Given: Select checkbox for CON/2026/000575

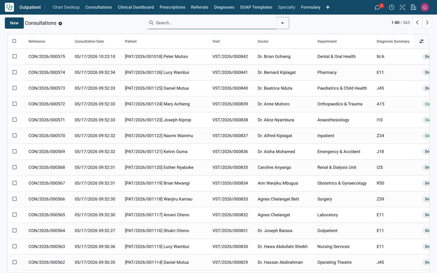Looking at the screenshot, I should point(14,56).
